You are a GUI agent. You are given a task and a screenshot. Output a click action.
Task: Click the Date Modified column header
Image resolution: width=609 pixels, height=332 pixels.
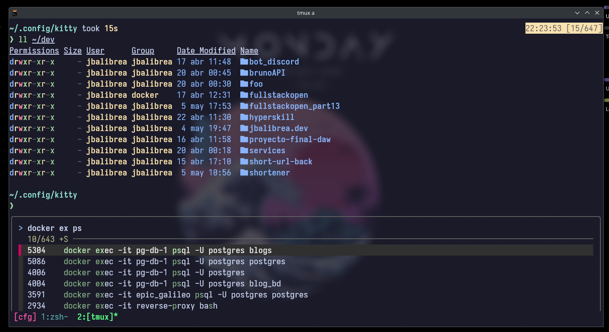pos(206,51)
